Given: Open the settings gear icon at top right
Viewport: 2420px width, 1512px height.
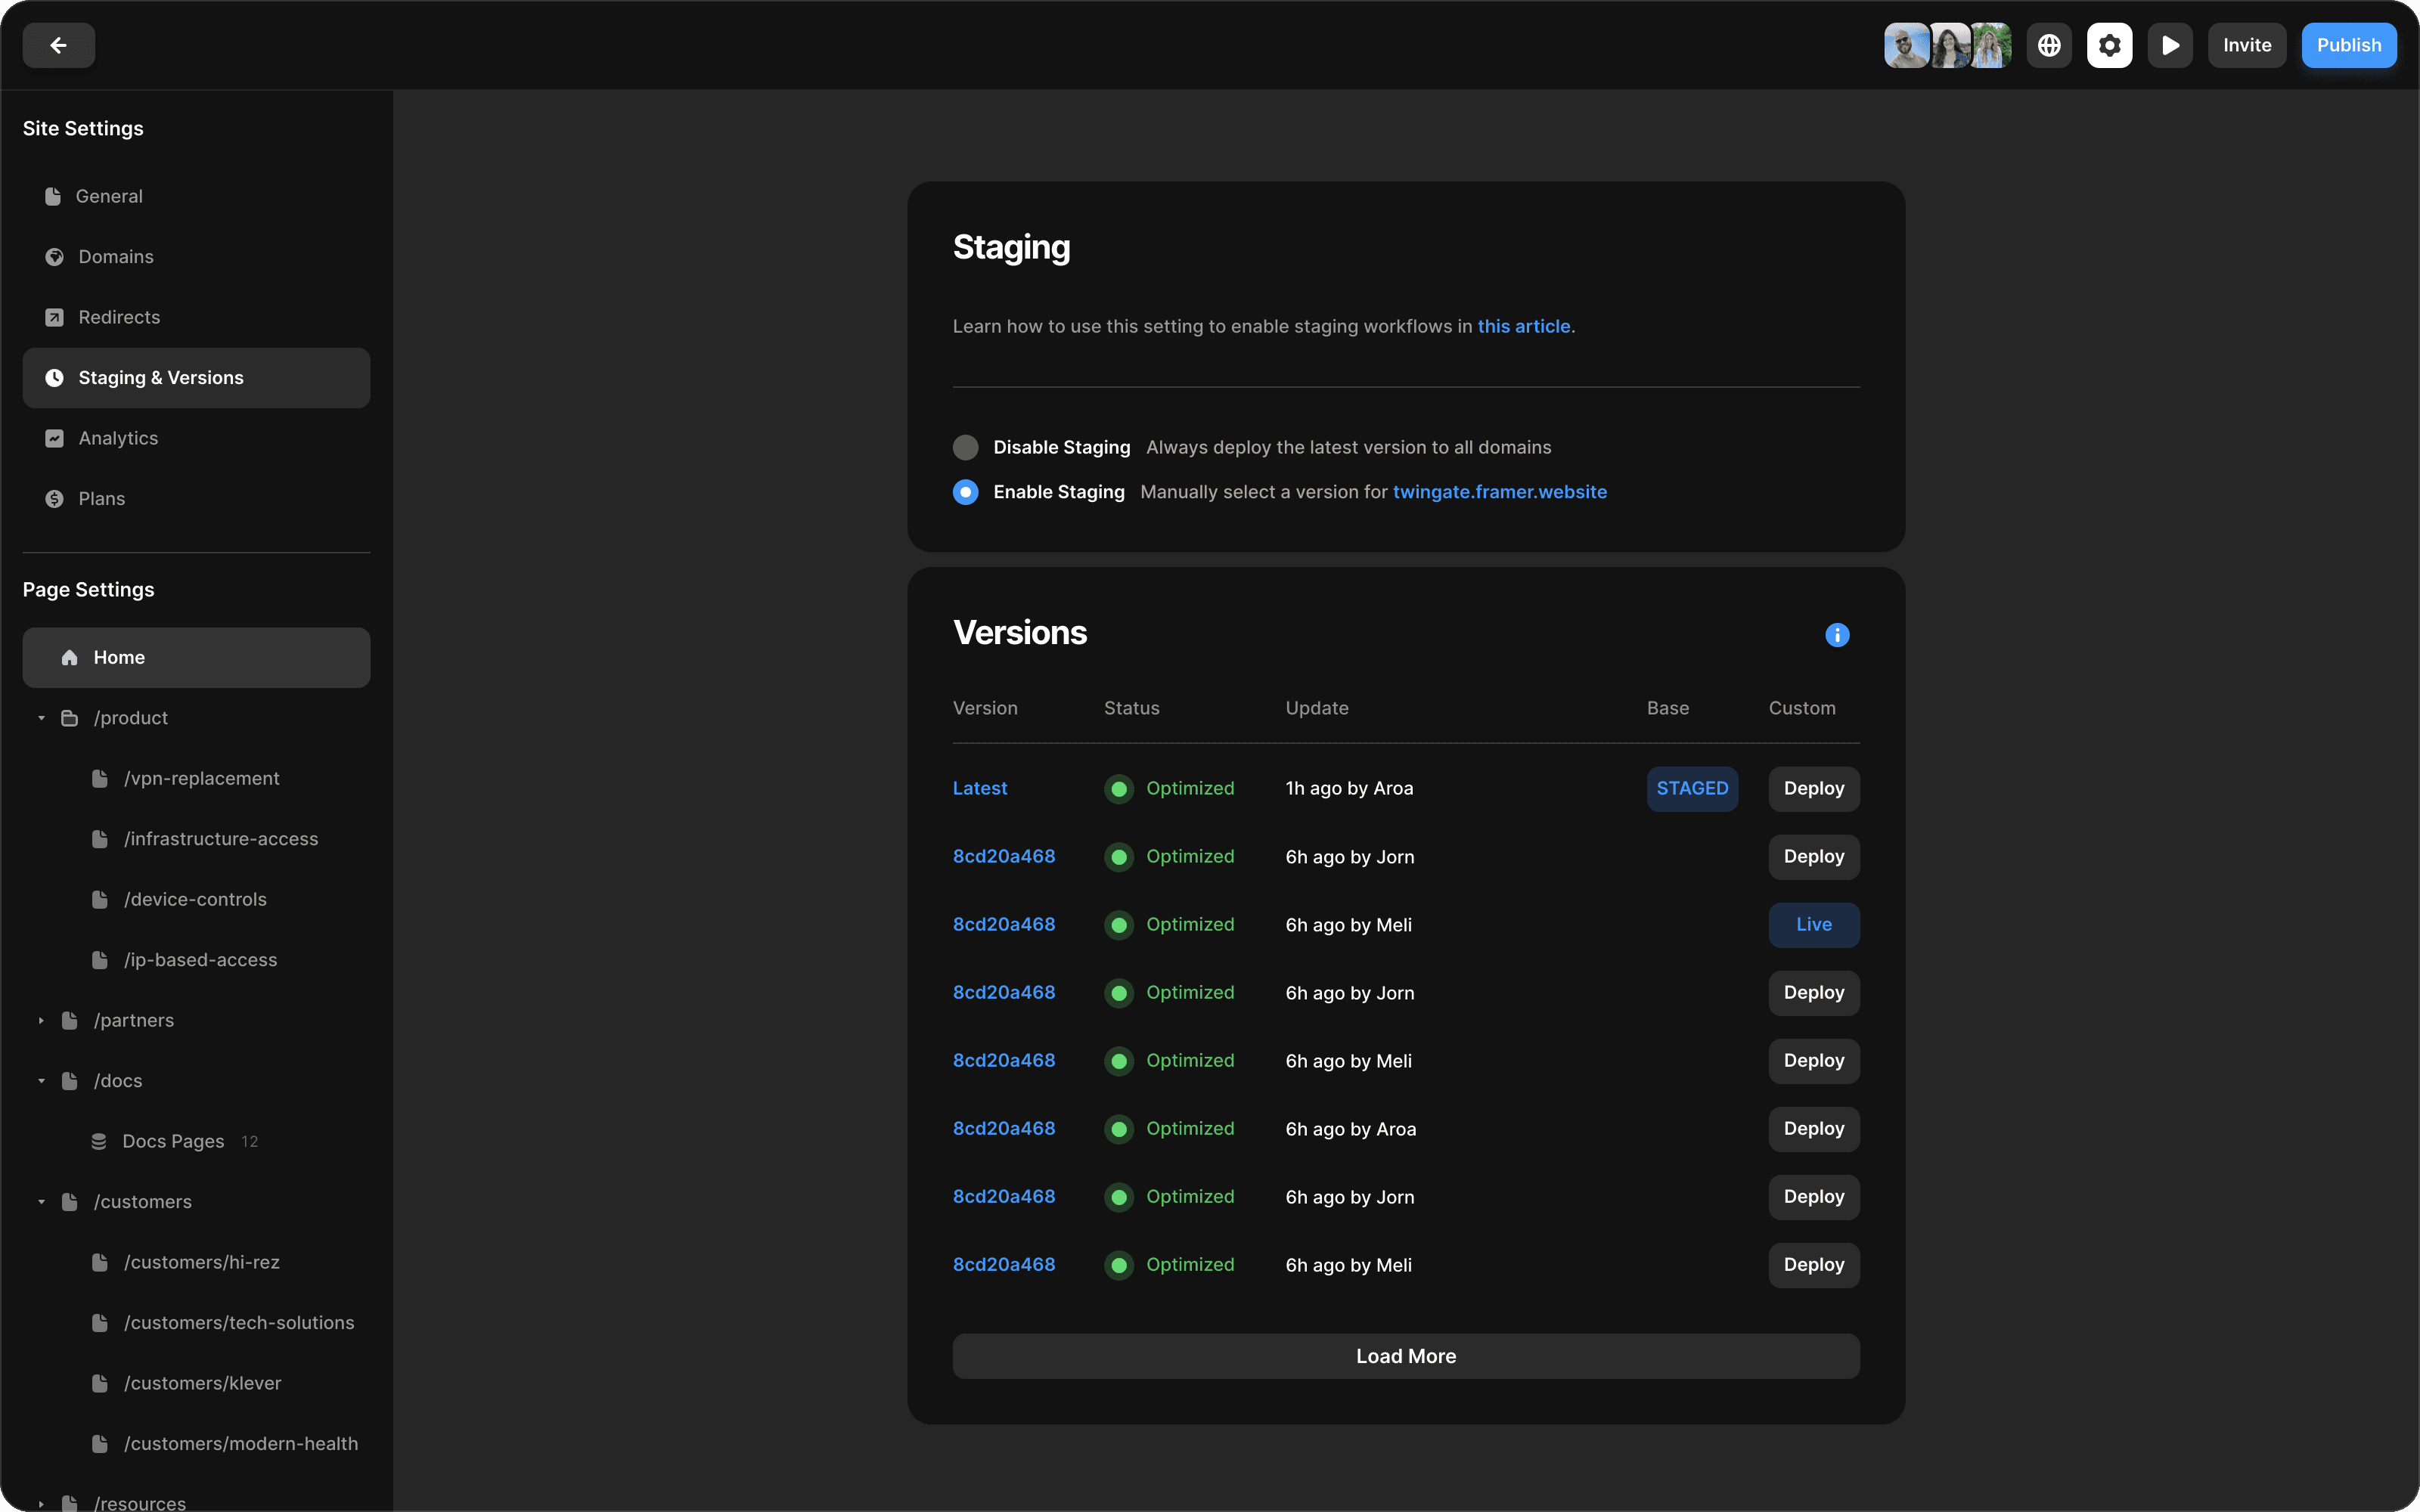Looking at the screenshot, I should click(x=2109, y=45).
